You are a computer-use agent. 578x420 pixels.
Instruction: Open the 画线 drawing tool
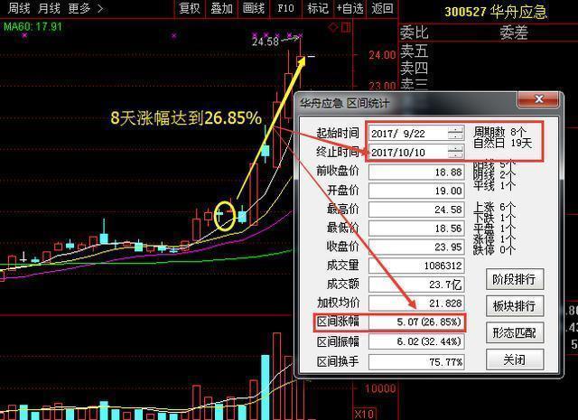[254, 9]
